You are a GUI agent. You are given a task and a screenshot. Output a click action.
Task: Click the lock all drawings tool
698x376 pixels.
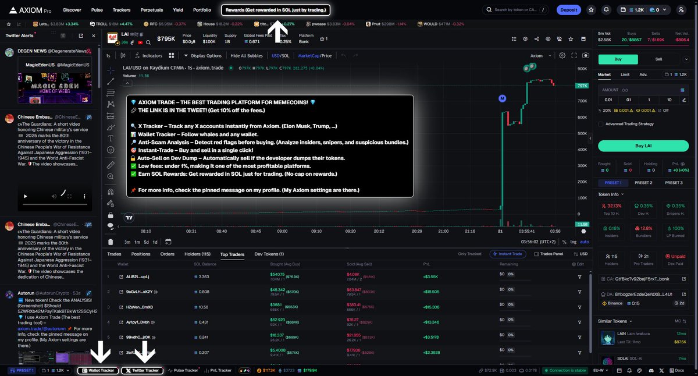111,214
